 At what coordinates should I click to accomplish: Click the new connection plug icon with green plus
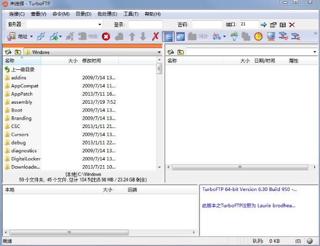tap(53, 37)
